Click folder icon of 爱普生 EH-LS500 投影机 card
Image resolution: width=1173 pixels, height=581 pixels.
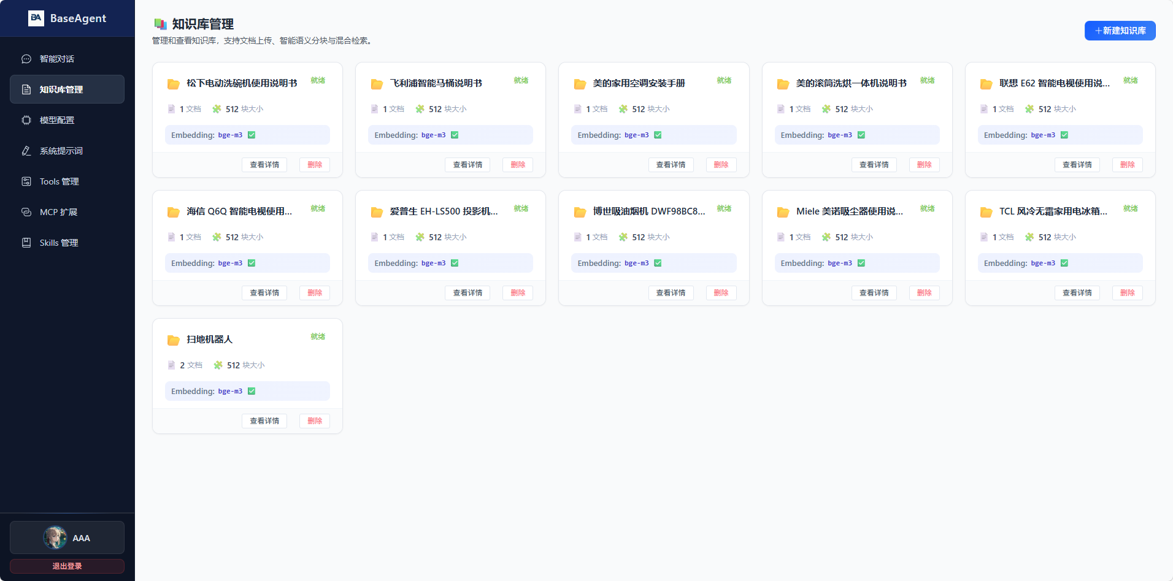[x=377, y=212]
